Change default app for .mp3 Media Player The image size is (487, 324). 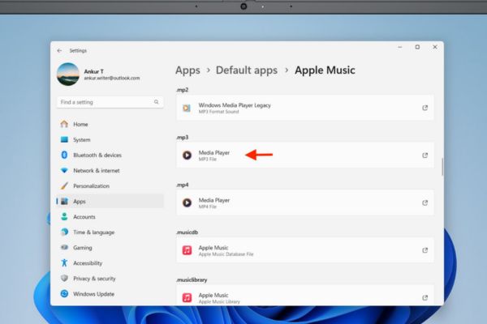click(x=304, y=155)
